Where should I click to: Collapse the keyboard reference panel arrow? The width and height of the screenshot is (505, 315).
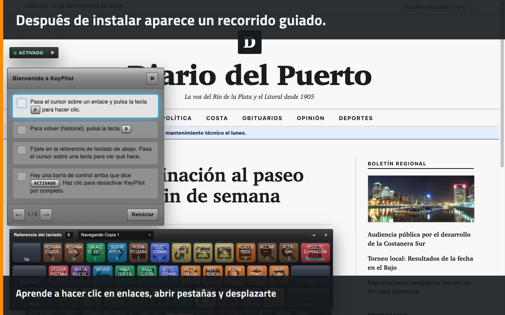(x=314, y=235)
